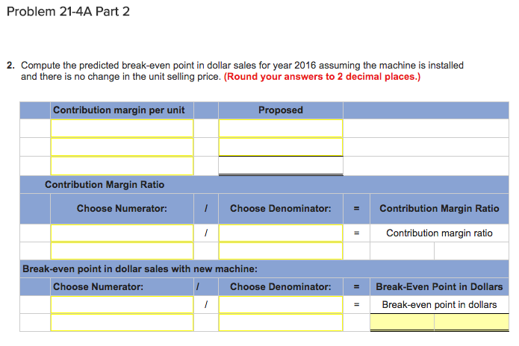Click the Proposed column header
This screenshot has width=519, height=346.
pyautogui.click(x=281, y=110)
